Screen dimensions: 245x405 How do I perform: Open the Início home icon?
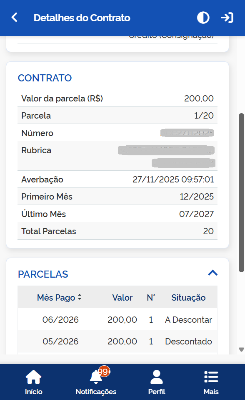tap(33, 377)
